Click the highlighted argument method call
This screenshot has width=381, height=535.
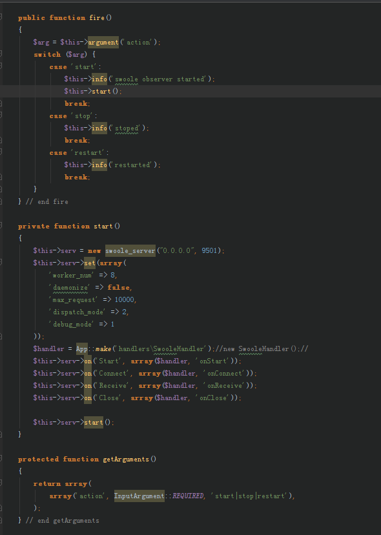click(x=103, y=43)
